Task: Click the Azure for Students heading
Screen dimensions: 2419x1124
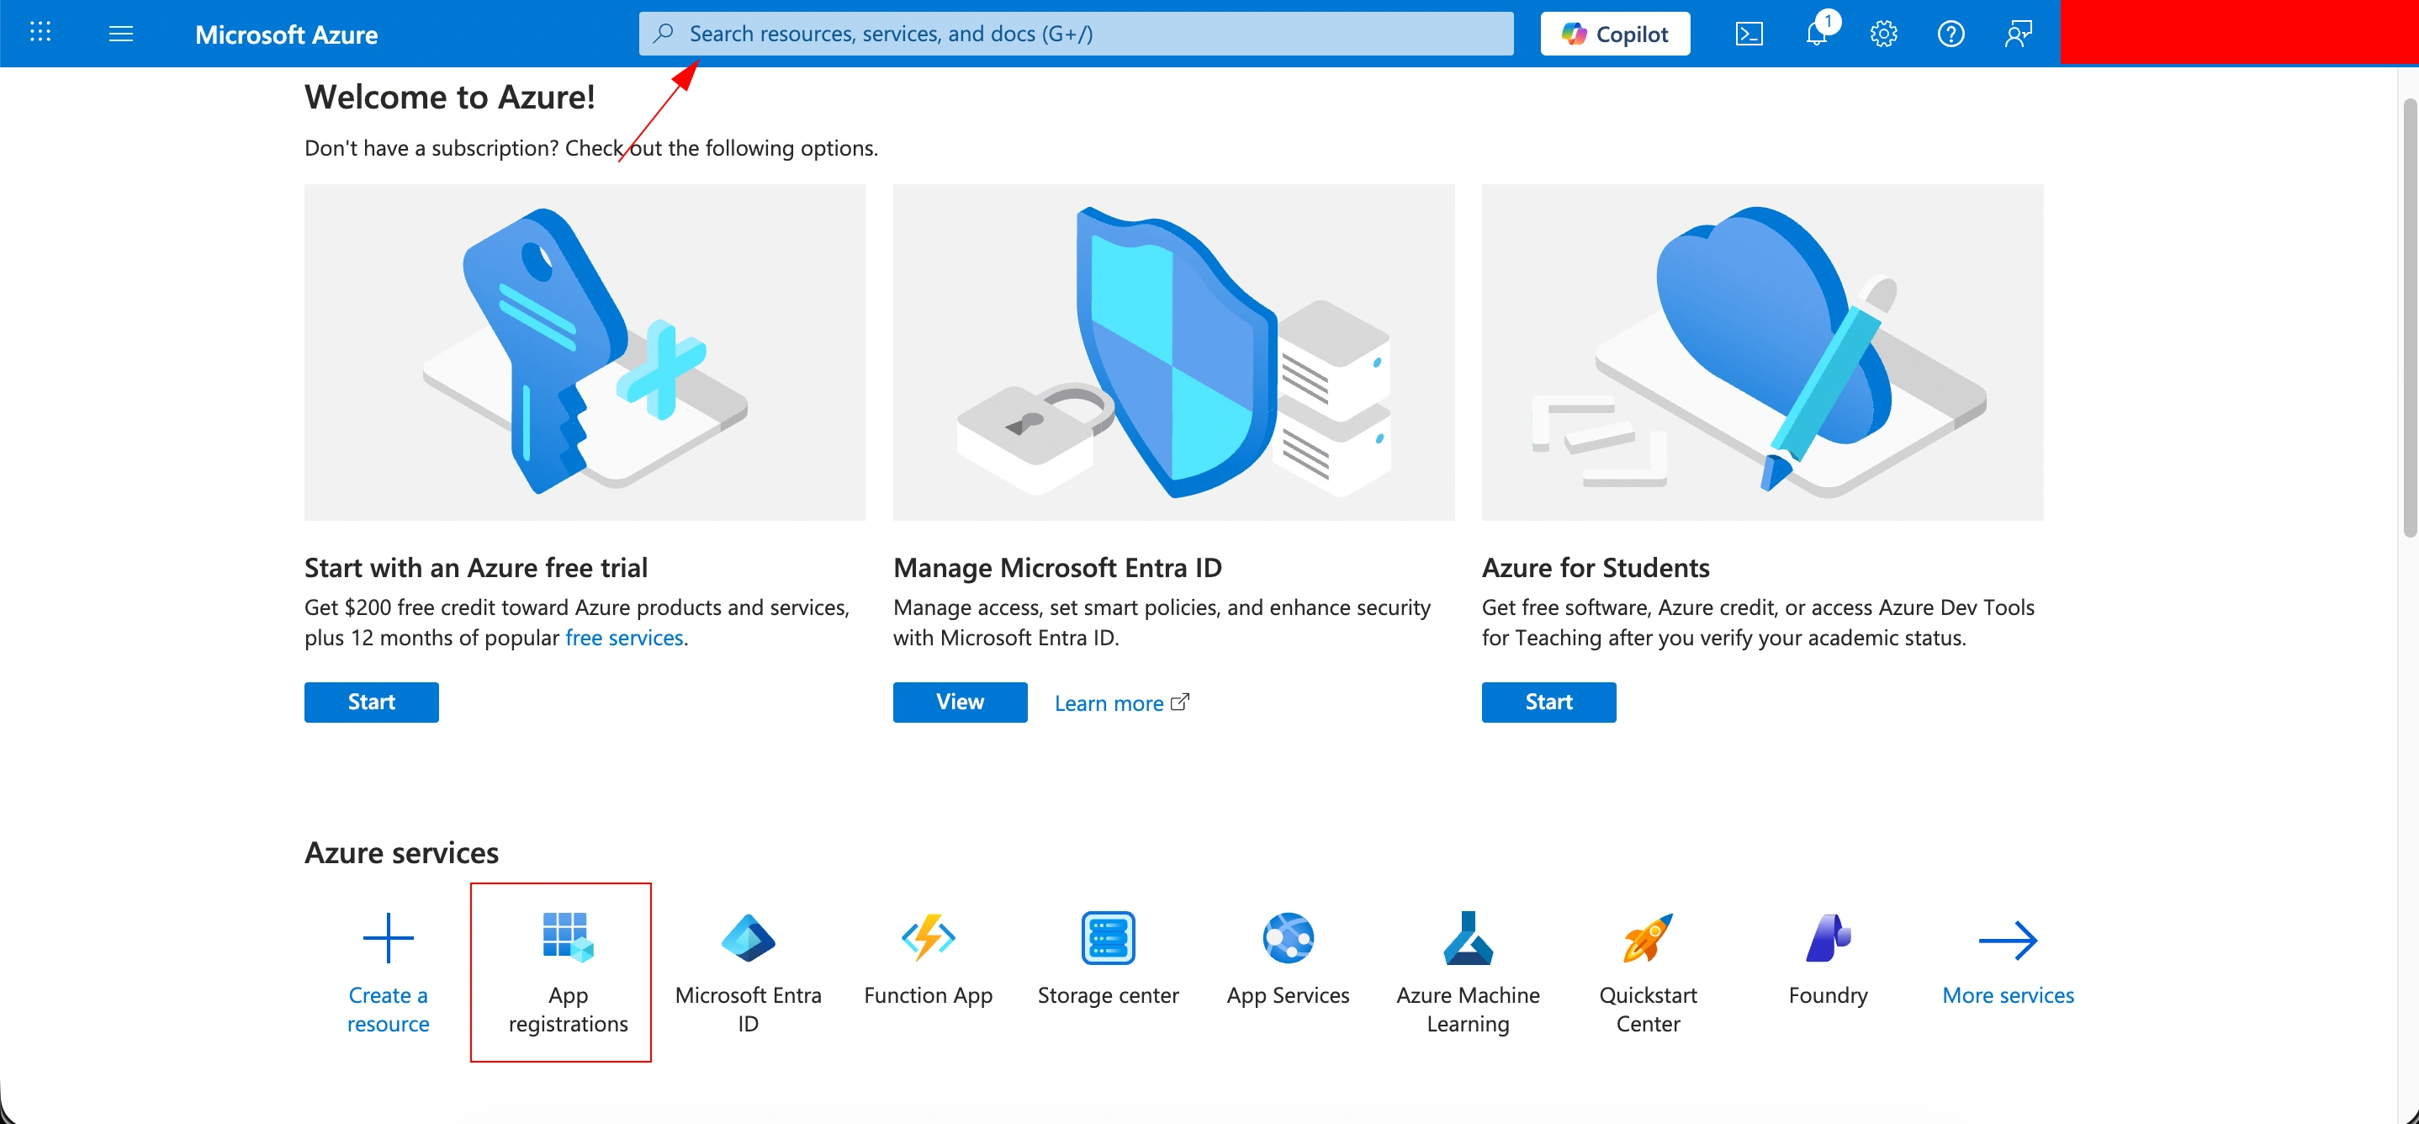Action: tap(1596, 567)
